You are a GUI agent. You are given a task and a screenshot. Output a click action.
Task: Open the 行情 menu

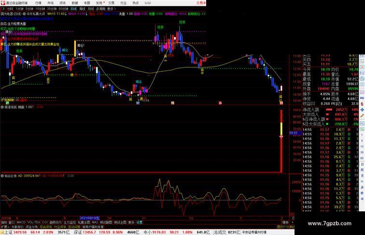38,3
